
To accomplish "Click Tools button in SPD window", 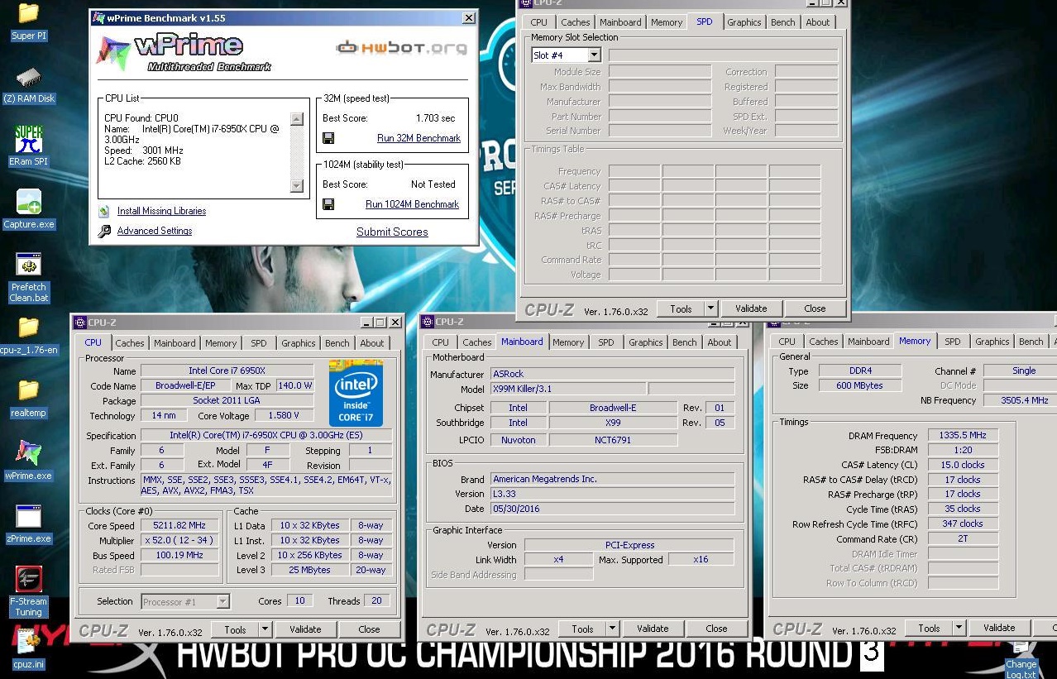I will [681, 308].
